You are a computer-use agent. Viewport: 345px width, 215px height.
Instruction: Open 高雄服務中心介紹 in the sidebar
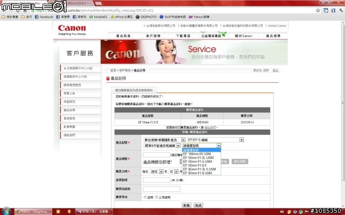tap(80, 76)
